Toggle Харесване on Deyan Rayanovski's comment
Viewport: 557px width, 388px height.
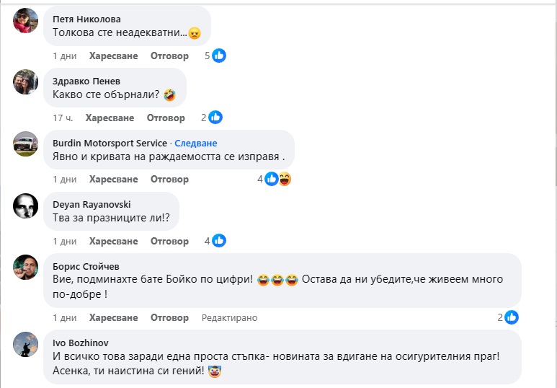coord(113,241)
